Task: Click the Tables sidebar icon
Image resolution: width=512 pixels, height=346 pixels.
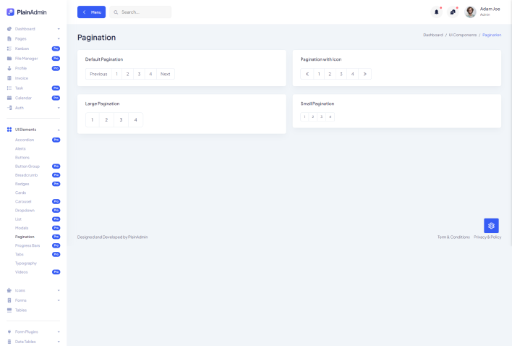Action: (9, 310)
